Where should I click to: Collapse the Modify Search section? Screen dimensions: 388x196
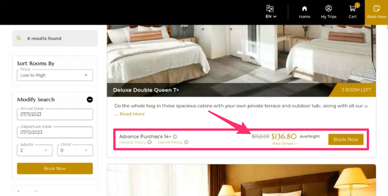pos(90,99)
